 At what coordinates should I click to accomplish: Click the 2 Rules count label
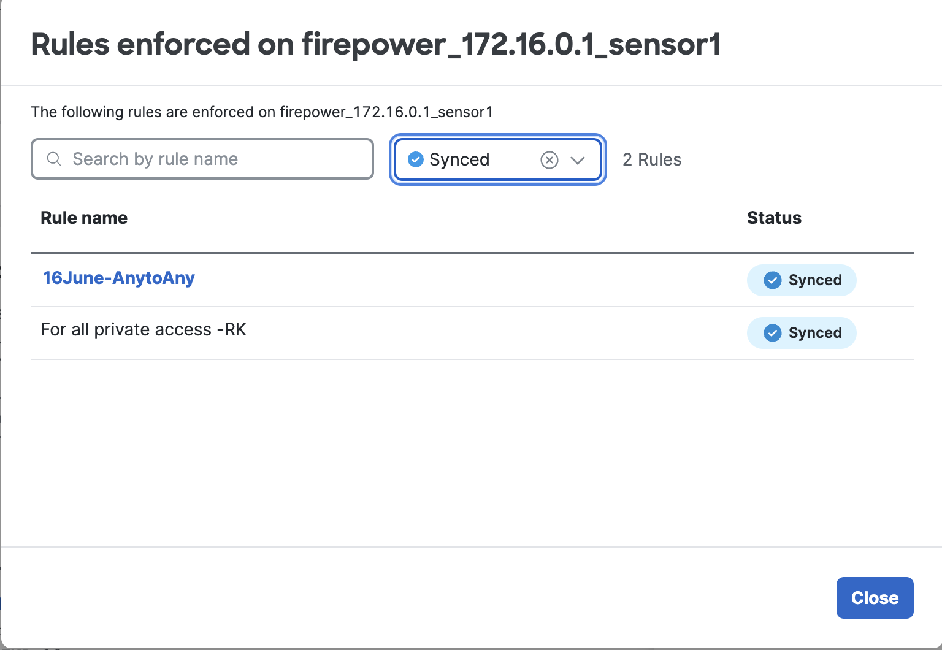point(652,160)
